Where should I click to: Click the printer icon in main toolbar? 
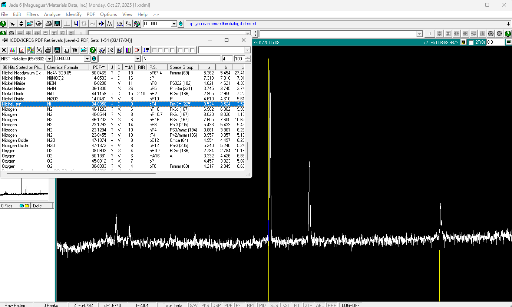click(48, 24)
